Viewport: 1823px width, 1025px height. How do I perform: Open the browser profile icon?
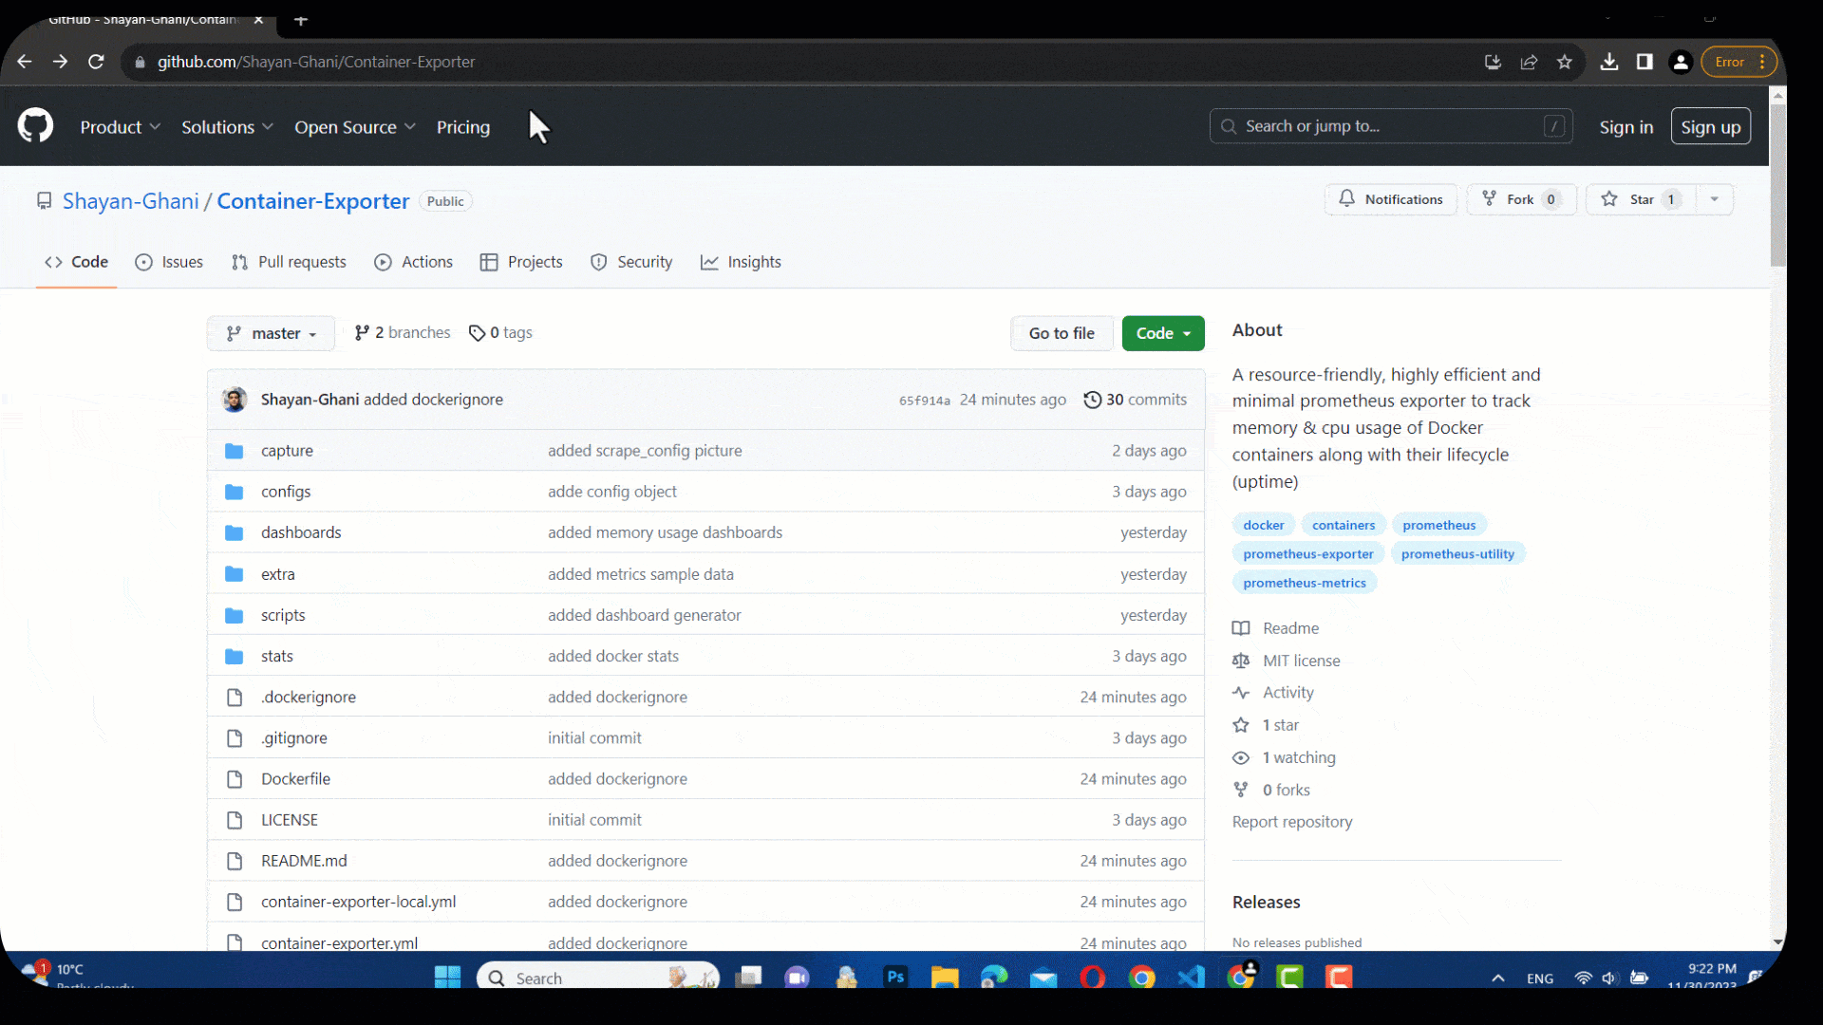coord(1681,62)
